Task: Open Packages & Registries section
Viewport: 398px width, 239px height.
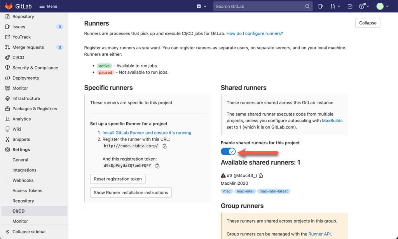Action: pos(34,109)
